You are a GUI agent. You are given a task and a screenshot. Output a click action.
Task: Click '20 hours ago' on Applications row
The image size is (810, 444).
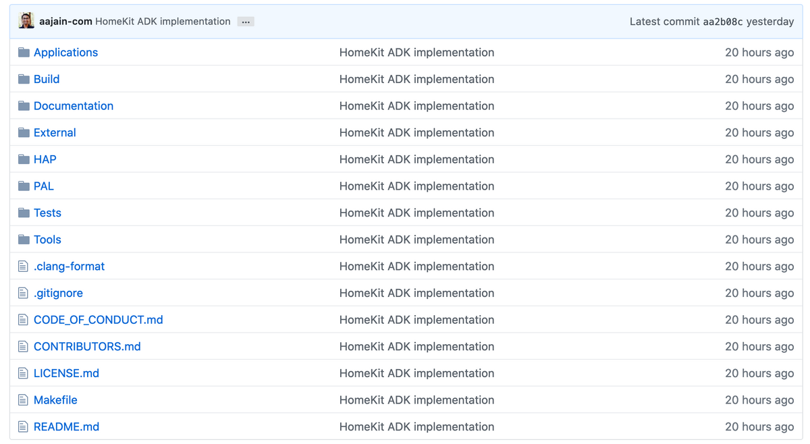tap(759, 53)
